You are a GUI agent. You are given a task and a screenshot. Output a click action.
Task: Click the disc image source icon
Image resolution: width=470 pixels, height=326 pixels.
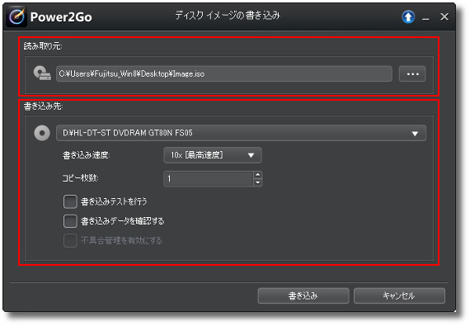pyautogui.click(x=42, y=73)
